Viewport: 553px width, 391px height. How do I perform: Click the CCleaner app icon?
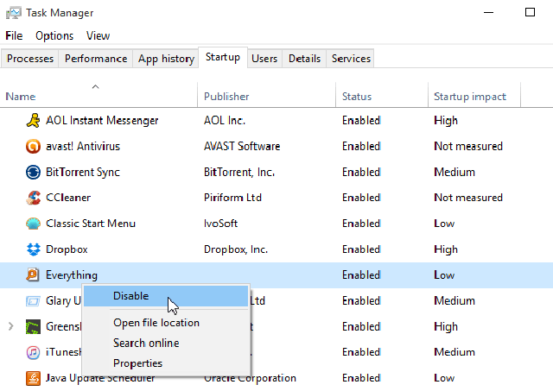coord(33,198)
